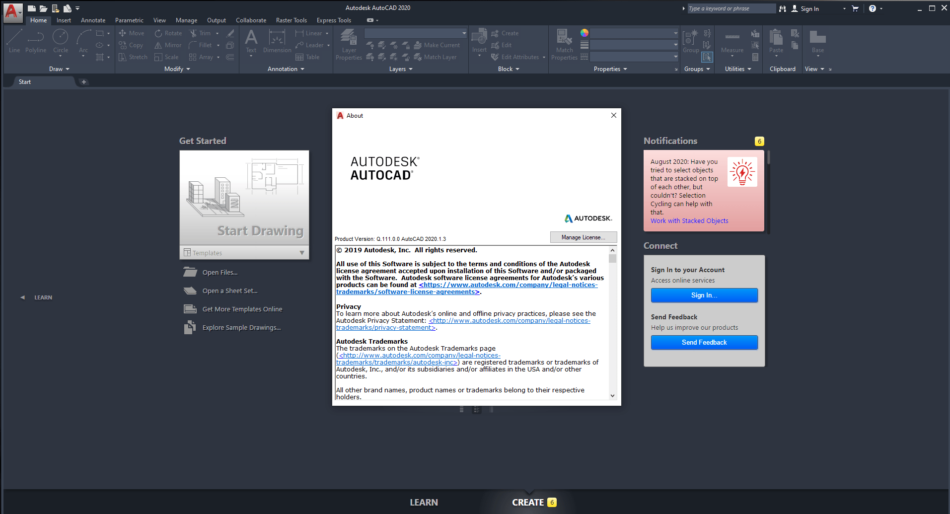The height and width of the screenshot is (514, 950).
Task: Expand the Modify panel
Action: pyautogui.click(x=177, y=69)
